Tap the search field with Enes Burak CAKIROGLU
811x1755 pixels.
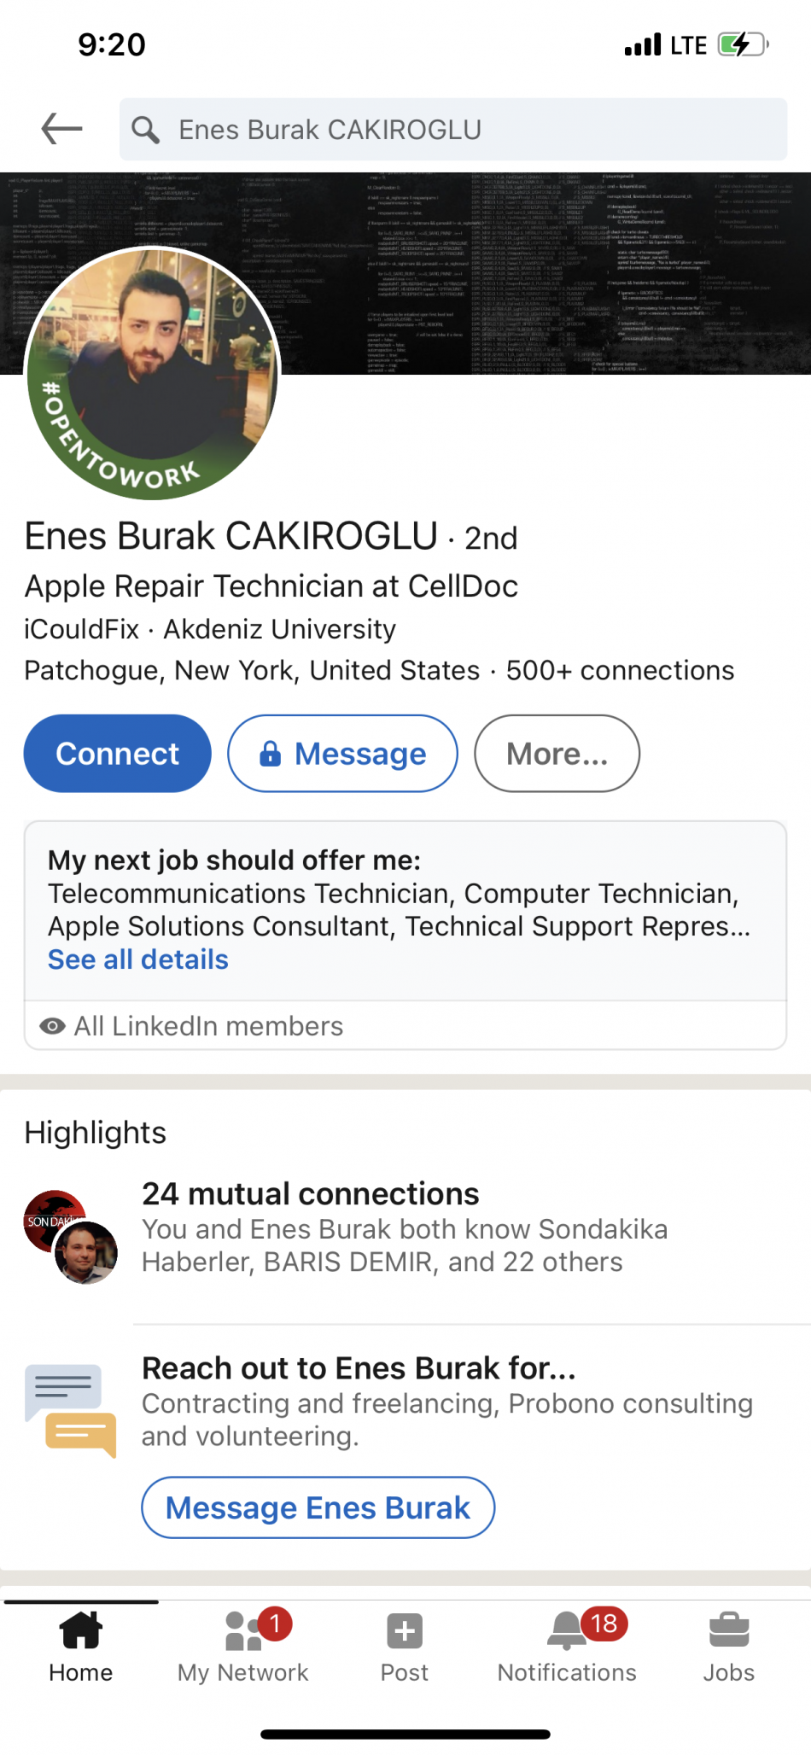click(x=453, y=130)
